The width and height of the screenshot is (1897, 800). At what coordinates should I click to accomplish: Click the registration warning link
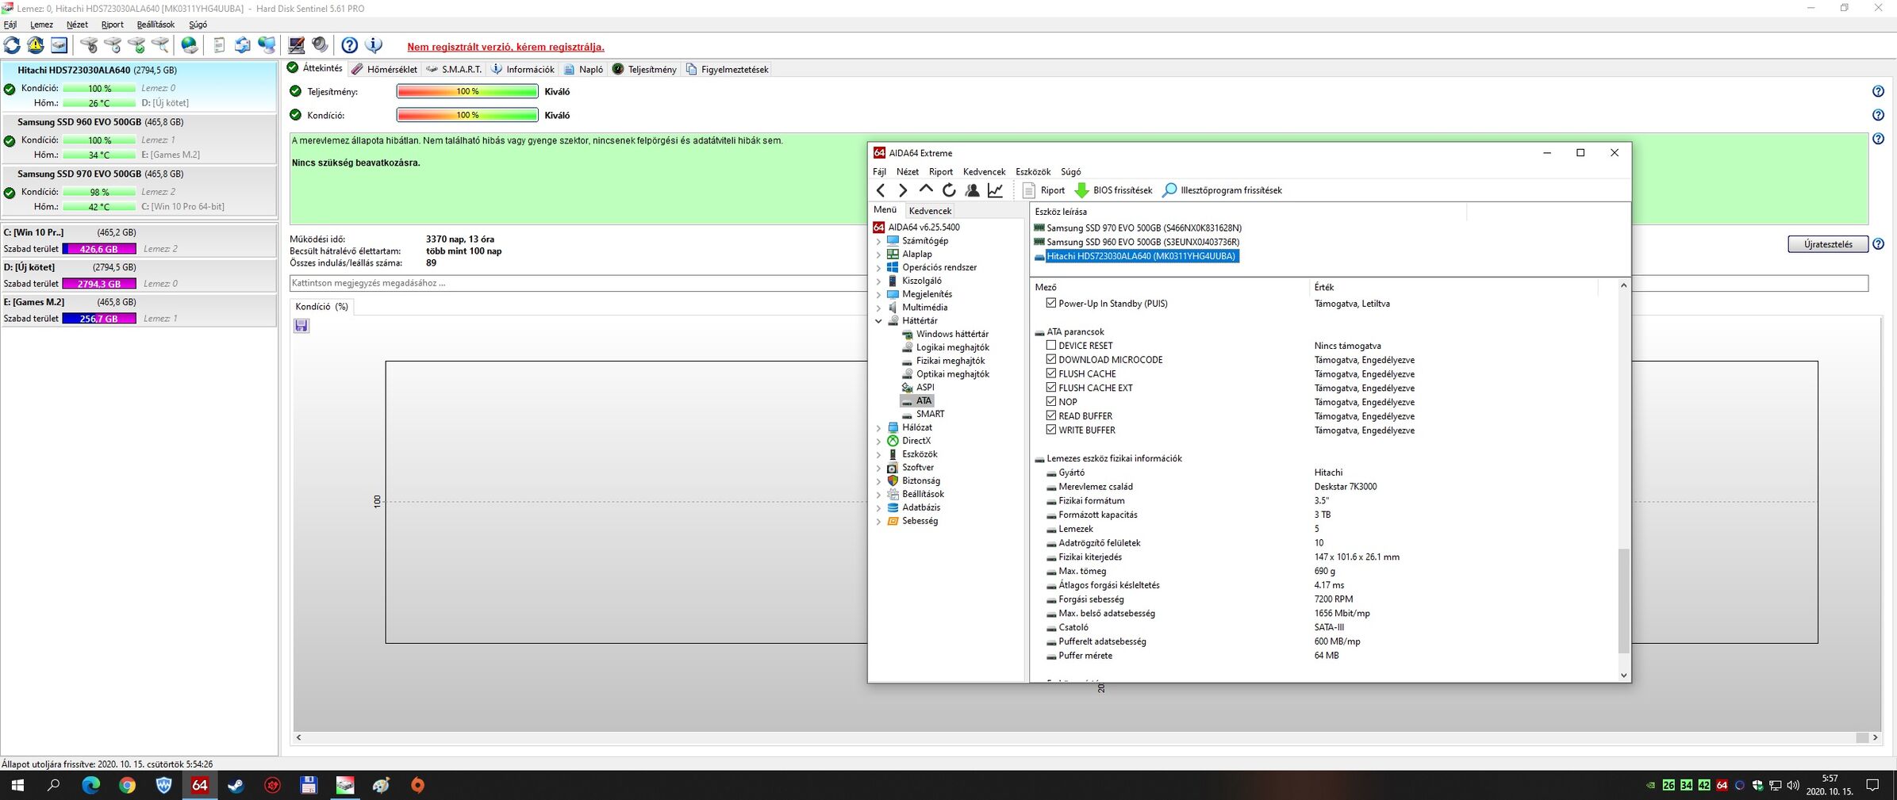click(505, 47)
